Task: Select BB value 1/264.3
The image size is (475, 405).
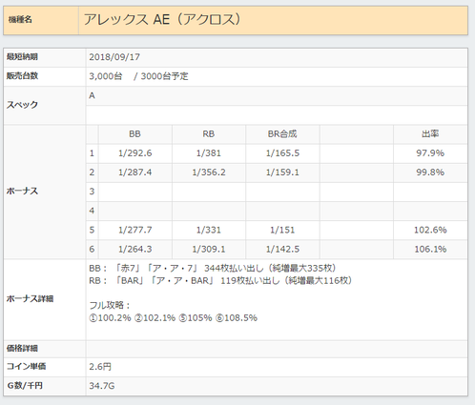Action: [x=135, y=249]
